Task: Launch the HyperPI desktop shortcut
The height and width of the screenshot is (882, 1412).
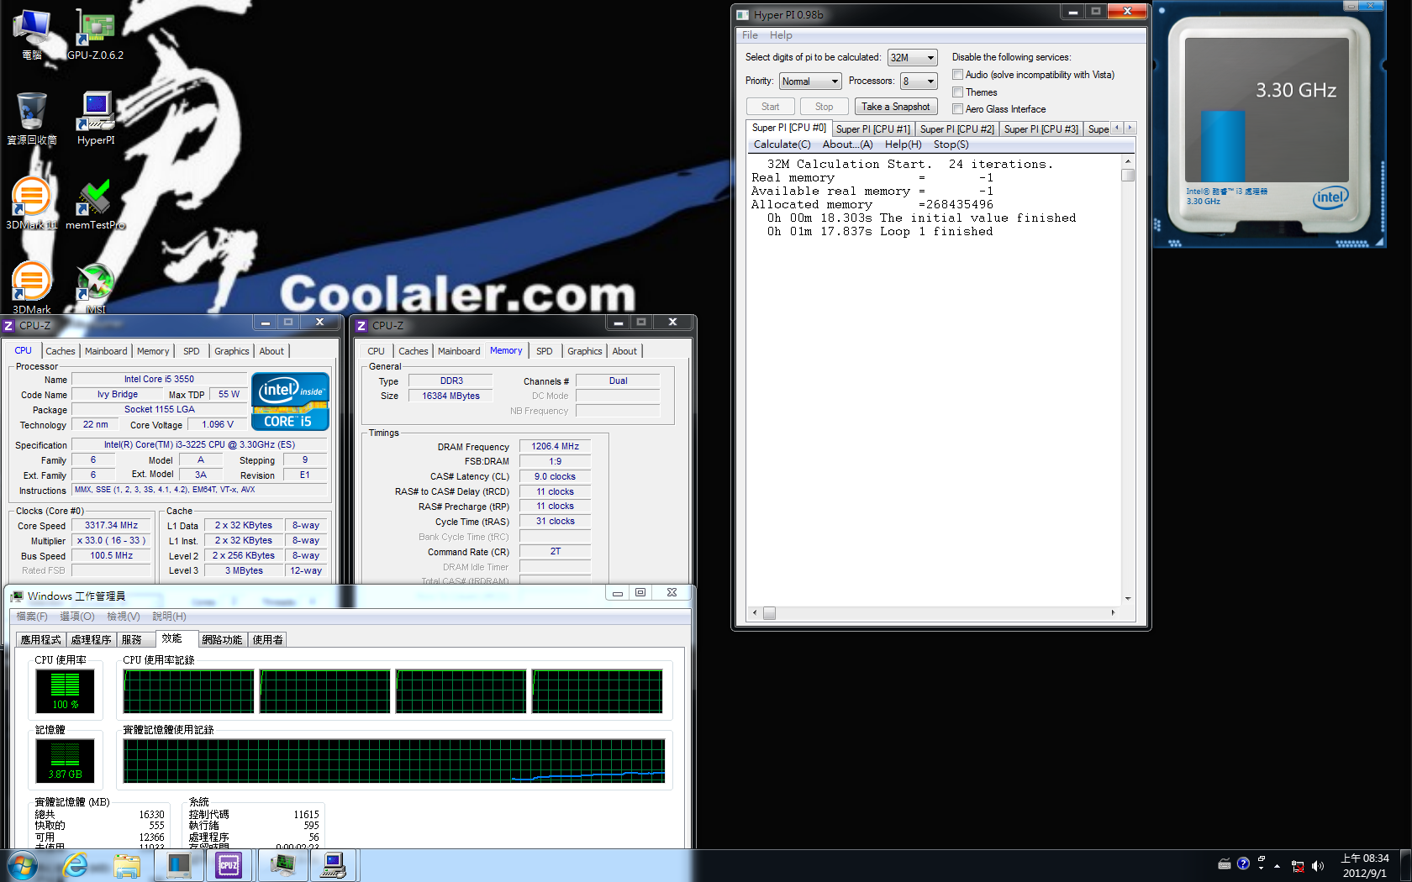Action: click(x=96, y=118)
